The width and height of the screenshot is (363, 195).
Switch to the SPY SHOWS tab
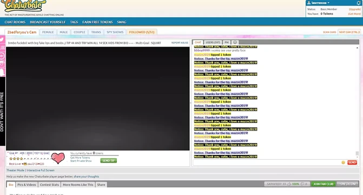115,32
